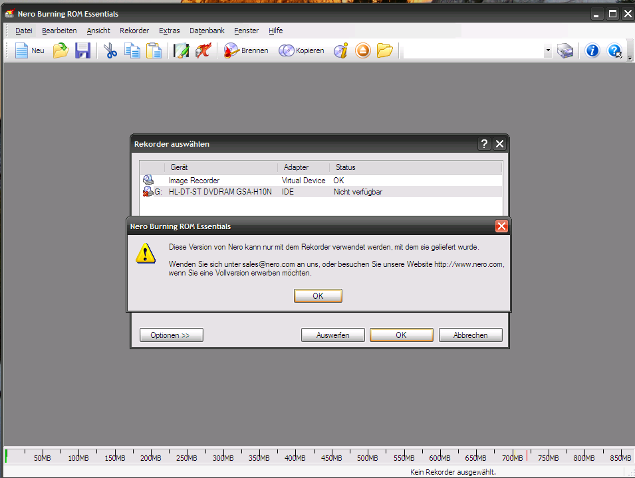This screenshot has height=478, width=635.
Task: Open the Ansicht menu
Action: tap(98, 31)
